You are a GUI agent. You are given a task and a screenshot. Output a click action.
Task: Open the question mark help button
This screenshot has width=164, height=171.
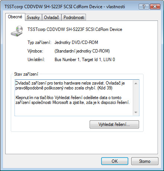click(x=144, y=6)
